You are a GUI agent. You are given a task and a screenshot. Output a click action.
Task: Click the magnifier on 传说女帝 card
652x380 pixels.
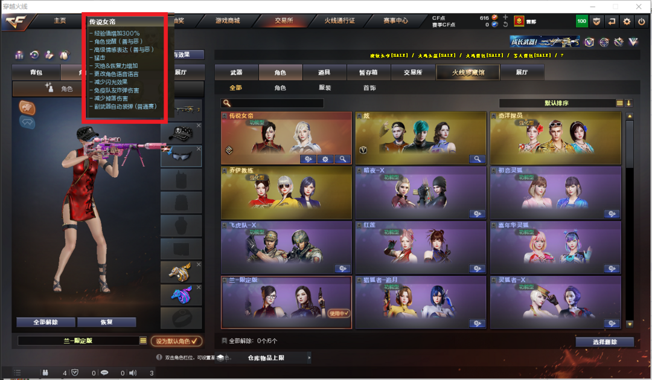[342, 159]
